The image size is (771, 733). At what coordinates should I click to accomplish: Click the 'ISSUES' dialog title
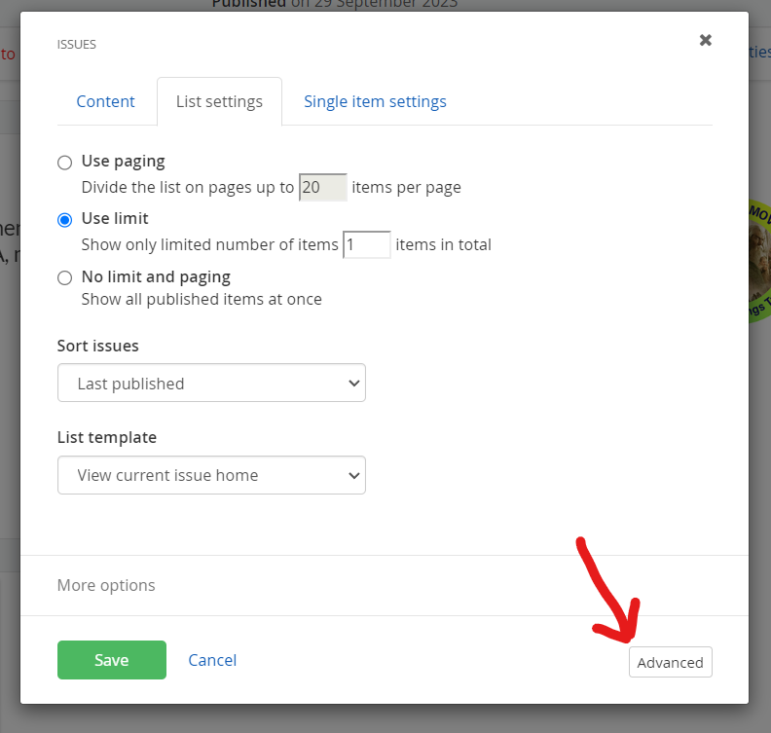coord(77,44)
